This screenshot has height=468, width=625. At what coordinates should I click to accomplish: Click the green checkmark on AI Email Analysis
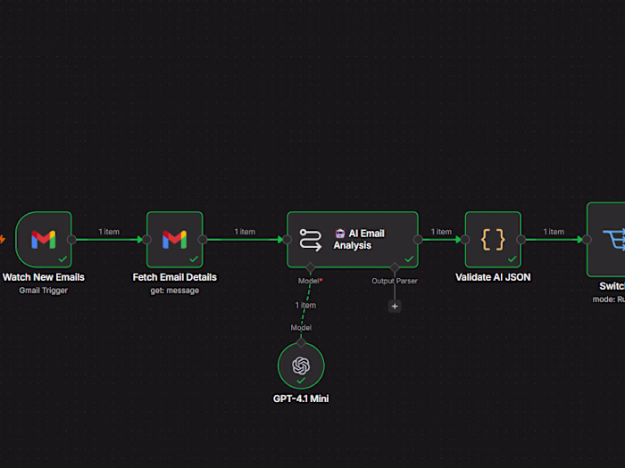tap(409, 259)
